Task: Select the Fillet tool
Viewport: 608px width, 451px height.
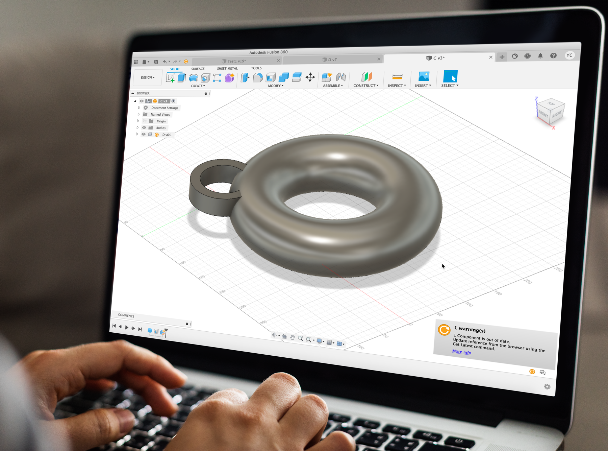Action: point(258,78)
